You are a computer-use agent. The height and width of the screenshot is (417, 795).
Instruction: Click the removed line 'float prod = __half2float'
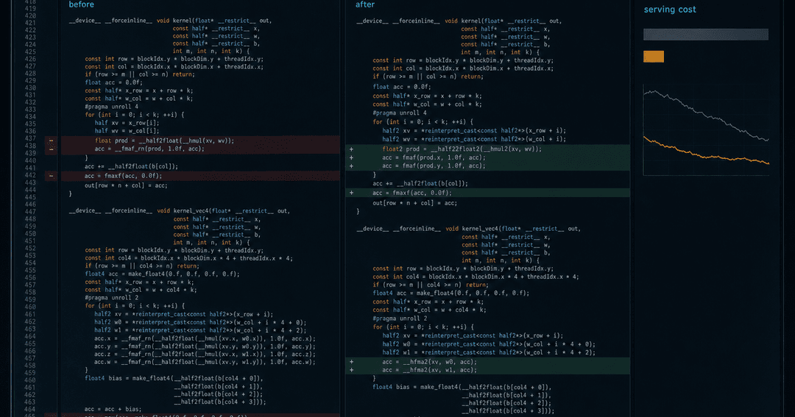(x=164, y=141)
